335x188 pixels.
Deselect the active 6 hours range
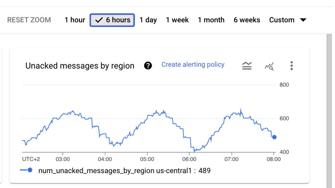point(112,20)
